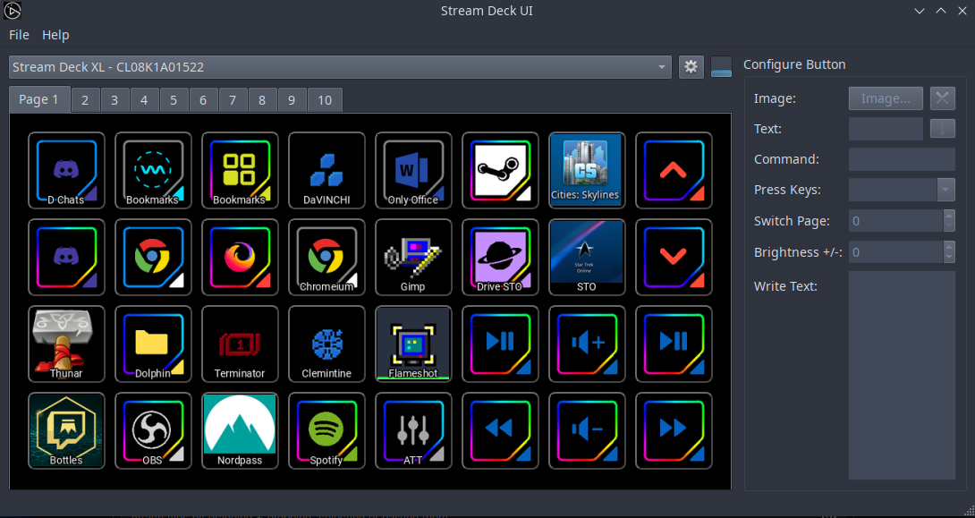Launch OBS from the Stream Deck grid
The width and height of the screenshot is (975, 518).
153,430
